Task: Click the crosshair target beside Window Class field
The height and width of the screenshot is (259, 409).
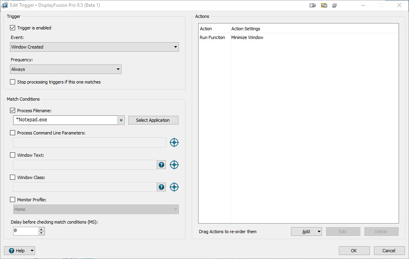Action: click(x=174, y=187)
